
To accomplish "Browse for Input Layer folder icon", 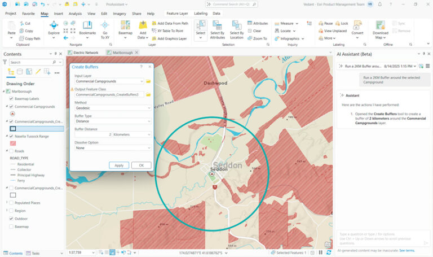I will [148, 81].
